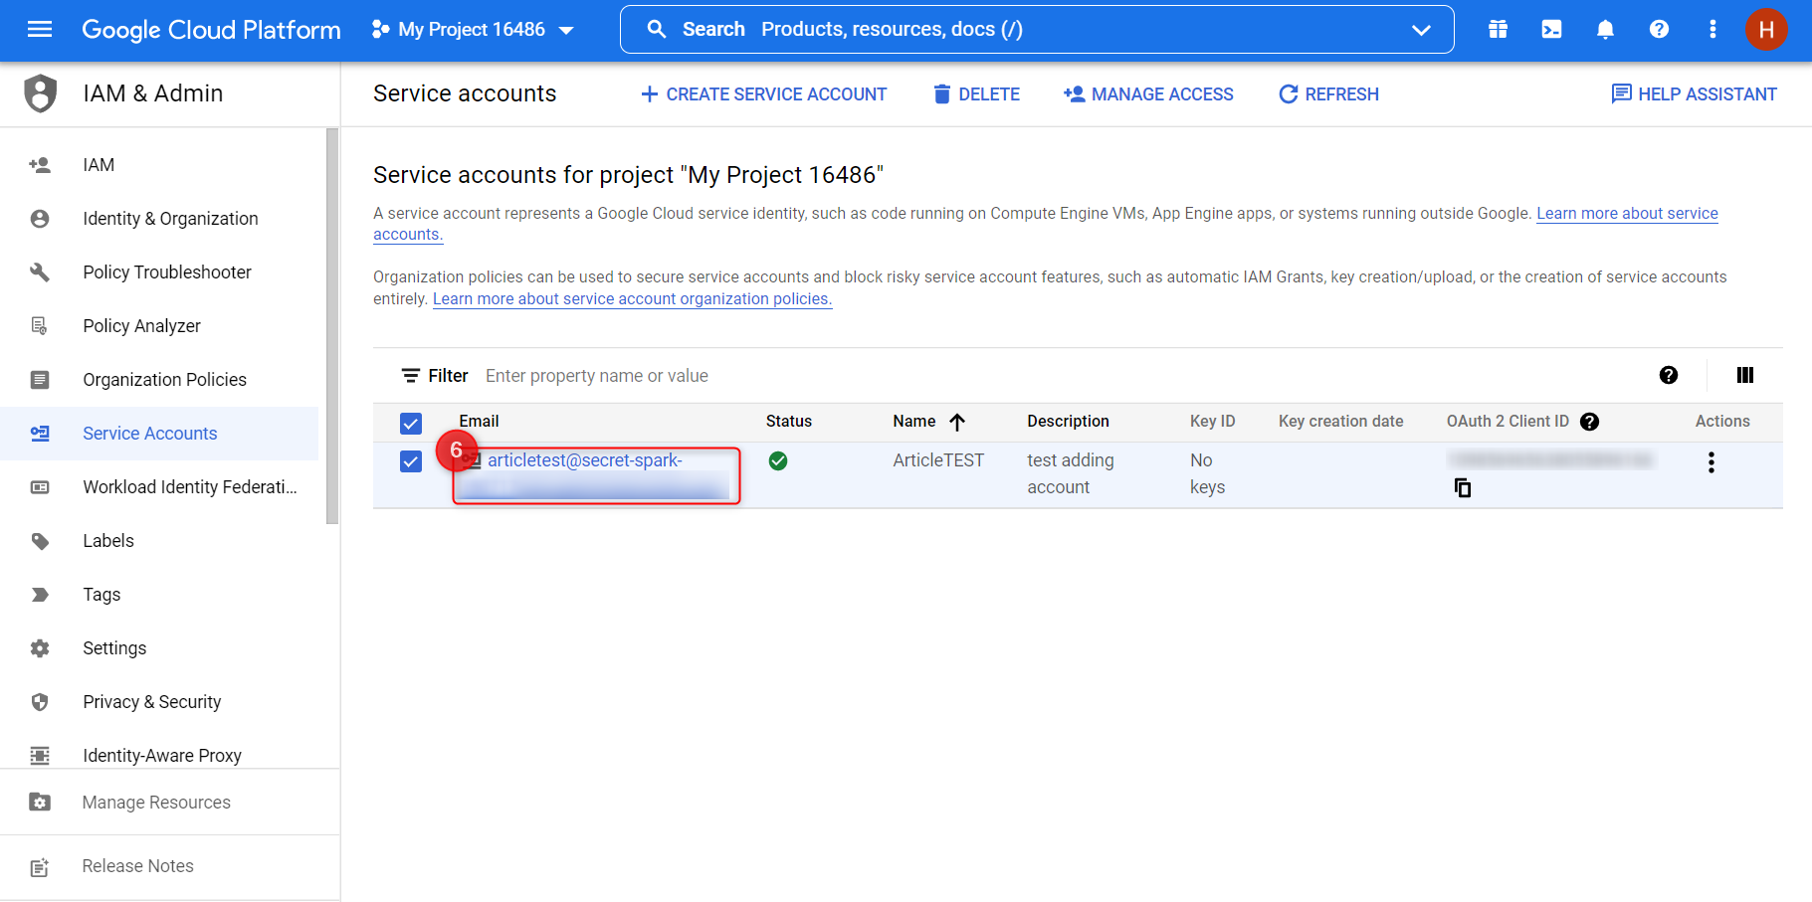Open the articletest@secret-spark email link
Image resolution: width=1812 pixels, height=902 pixels.
pyautogui.click(x=584, y=460)
